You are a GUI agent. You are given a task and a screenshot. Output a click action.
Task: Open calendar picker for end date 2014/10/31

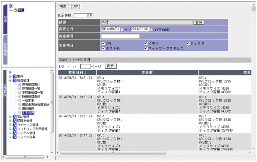pyautogui.click(x=152, y=30)
